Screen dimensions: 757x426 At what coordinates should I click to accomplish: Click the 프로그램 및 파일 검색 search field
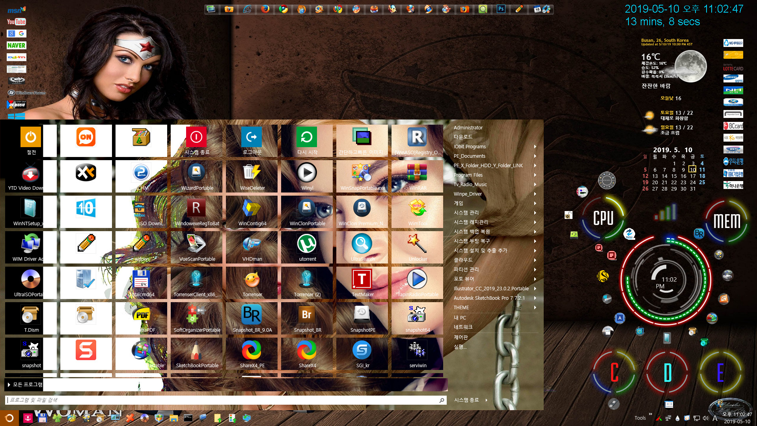tap(226, 400)
